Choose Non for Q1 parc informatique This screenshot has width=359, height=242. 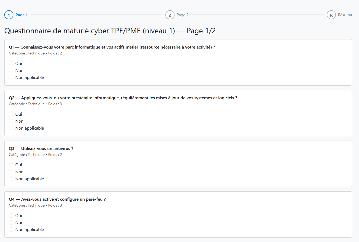click(x=11, y=70)
